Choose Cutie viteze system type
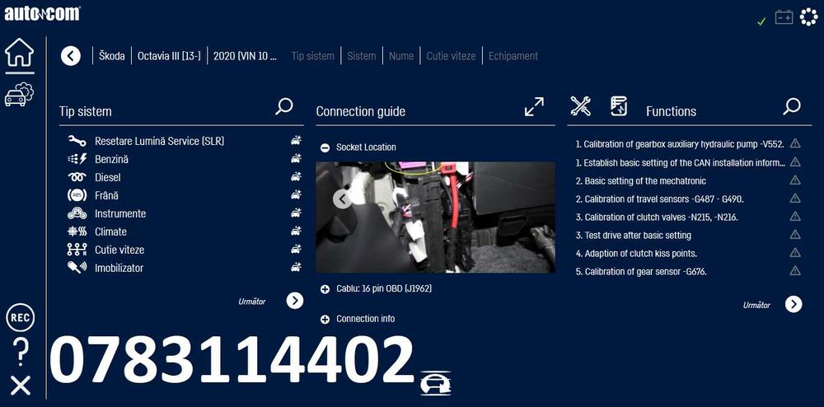Screen dimensions: 824x407 [x=119, y=250]
